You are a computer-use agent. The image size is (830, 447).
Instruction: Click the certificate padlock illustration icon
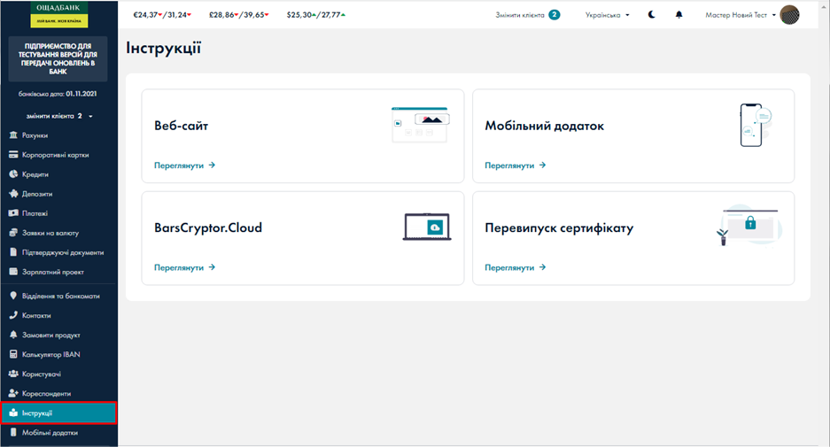747,226
